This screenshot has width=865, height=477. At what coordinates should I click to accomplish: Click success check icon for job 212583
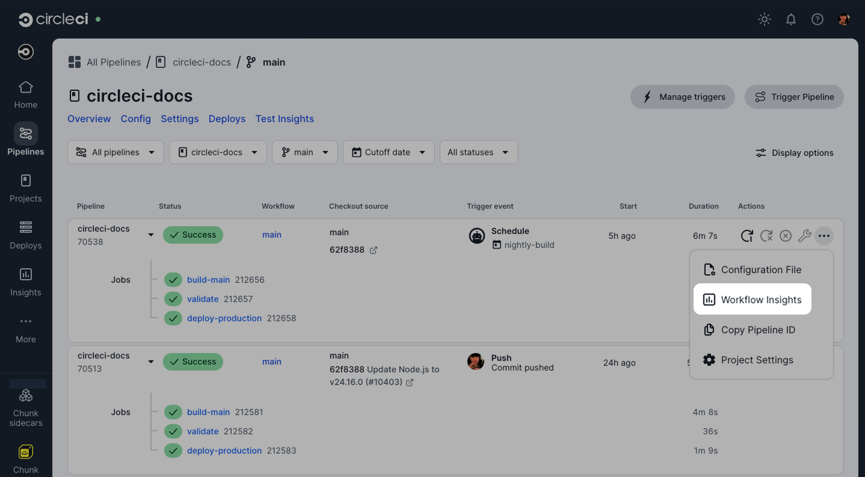click(173, 451)
